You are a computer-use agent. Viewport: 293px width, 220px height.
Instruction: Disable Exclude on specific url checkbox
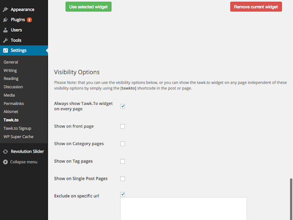[x=123, y=194]
